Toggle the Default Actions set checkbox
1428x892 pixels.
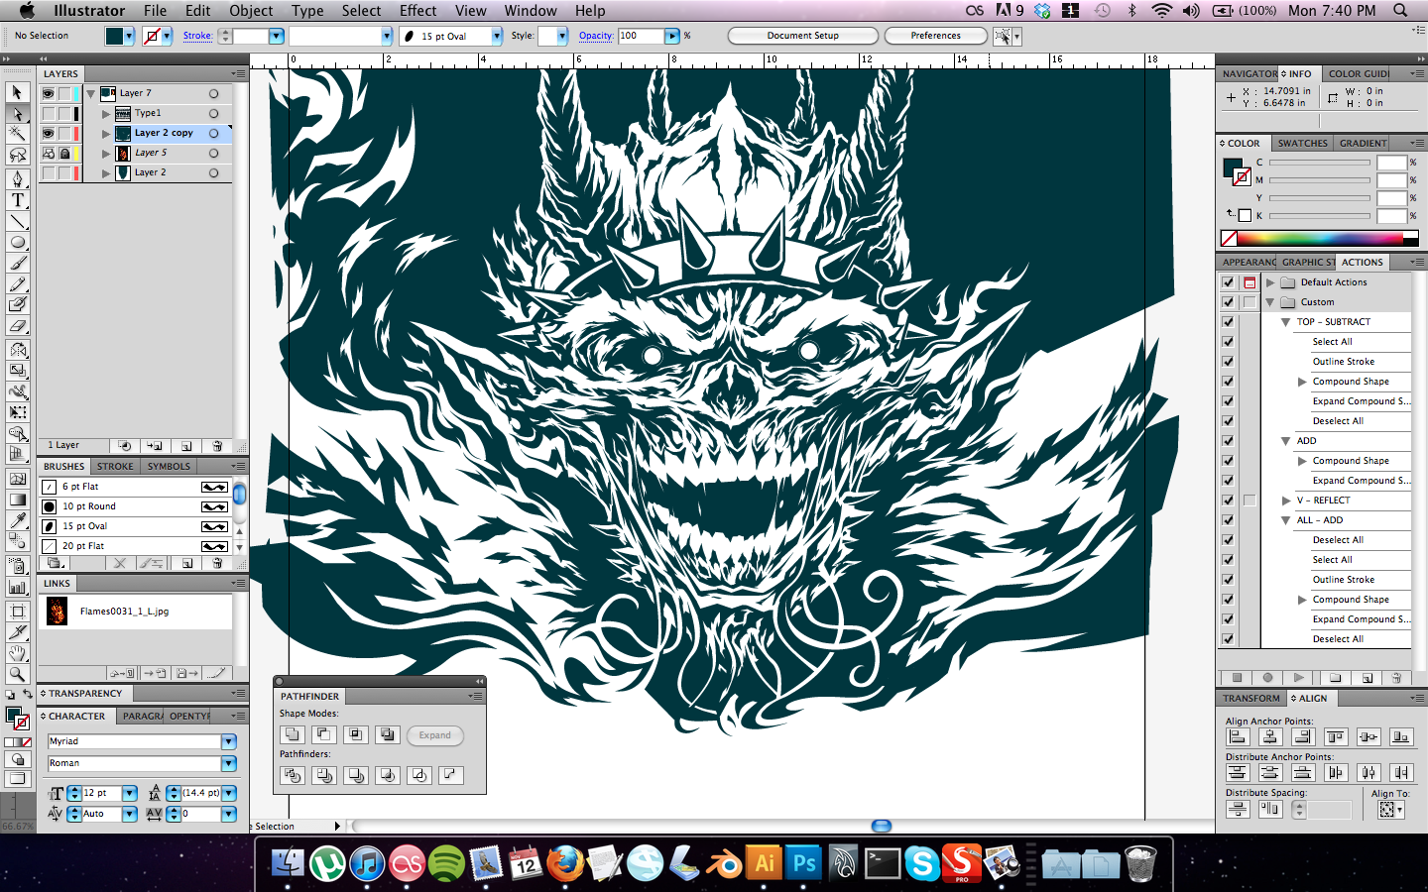pos(1228,282)
